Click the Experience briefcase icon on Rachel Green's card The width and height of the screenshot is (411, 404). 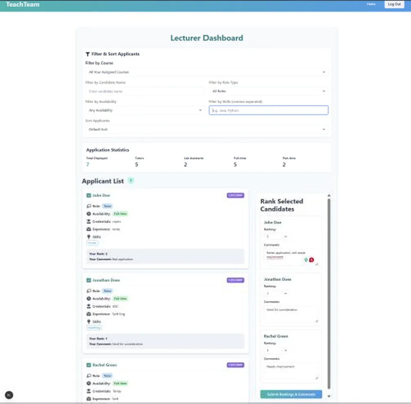(88, 398)
